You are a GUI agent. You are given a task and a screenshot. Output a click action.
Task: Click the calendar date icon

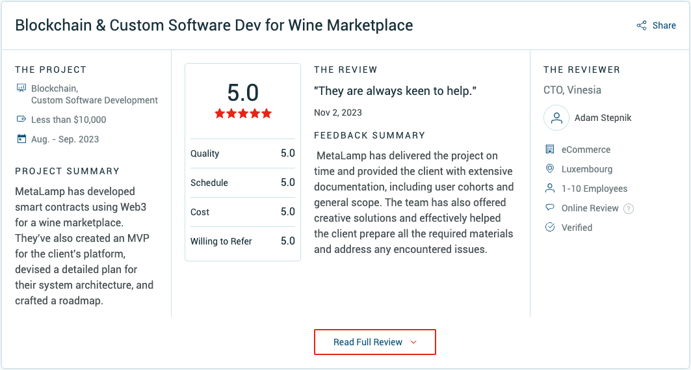tap(21, 139)
